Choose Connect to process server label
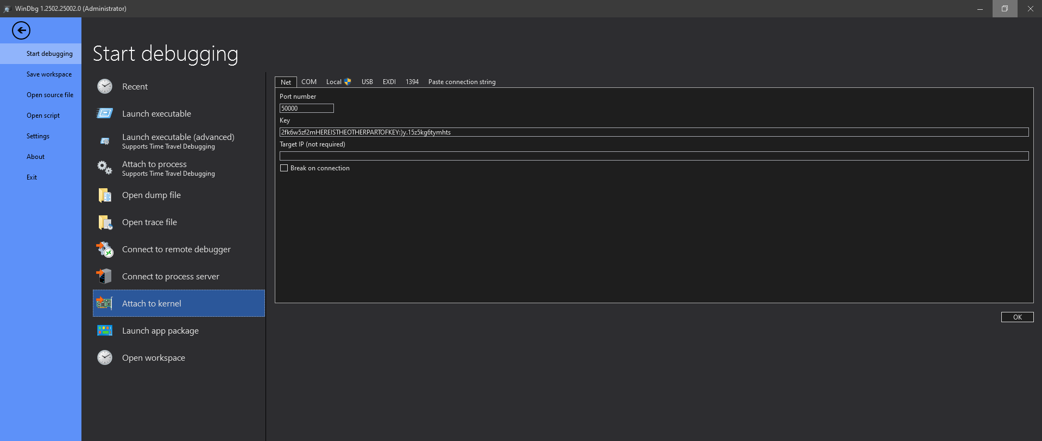 coord(170,277)
